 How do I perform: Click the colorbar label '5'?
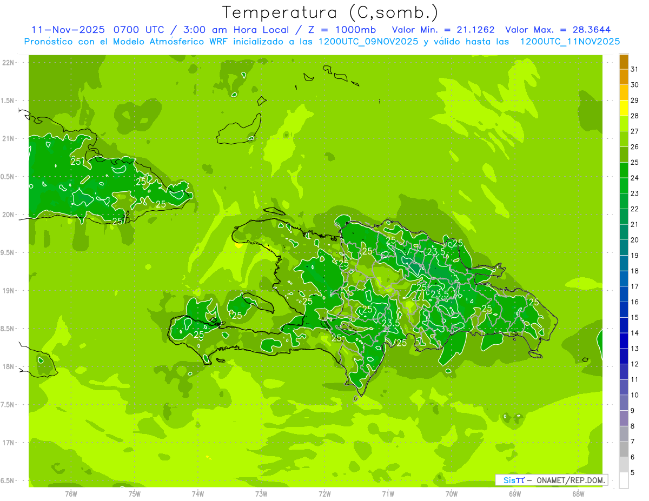[633, 472]
